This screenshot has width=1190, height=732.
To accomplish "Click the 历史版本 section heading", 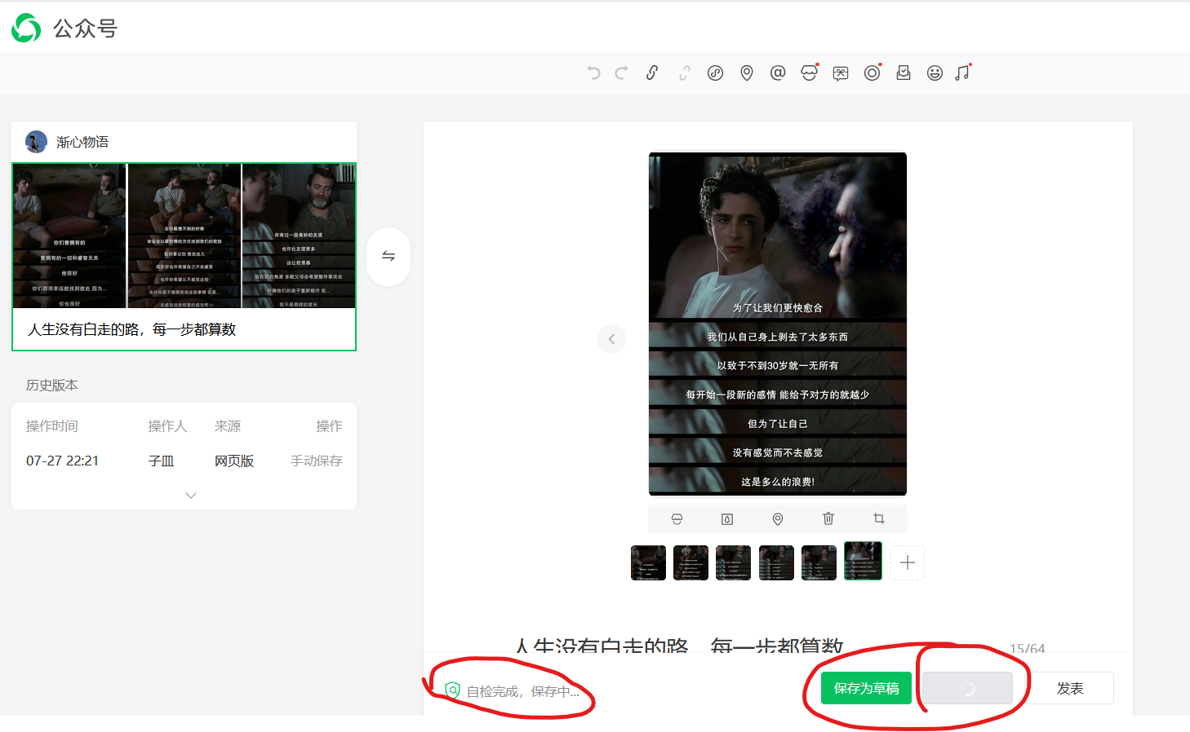I will point(51,385).
